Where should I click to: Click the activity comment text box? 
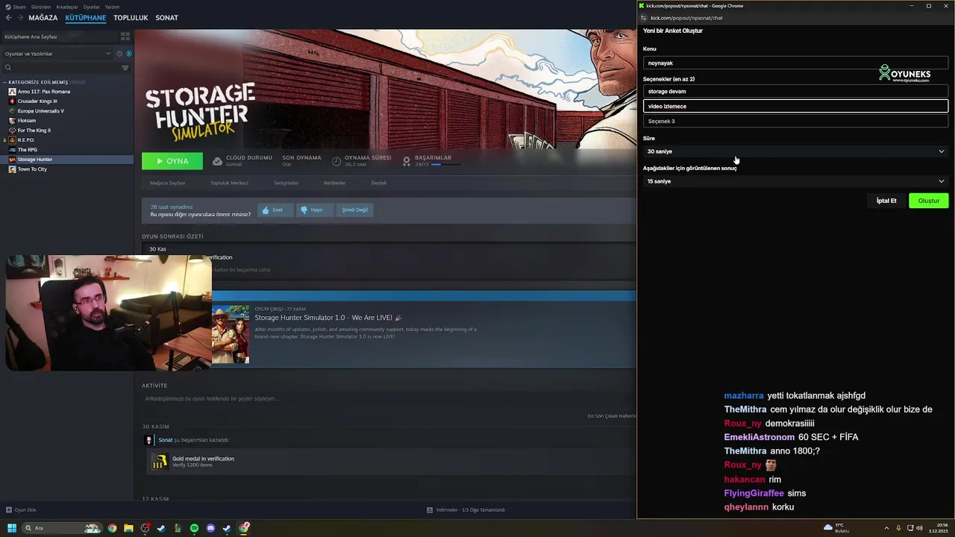tap(388, 399)
